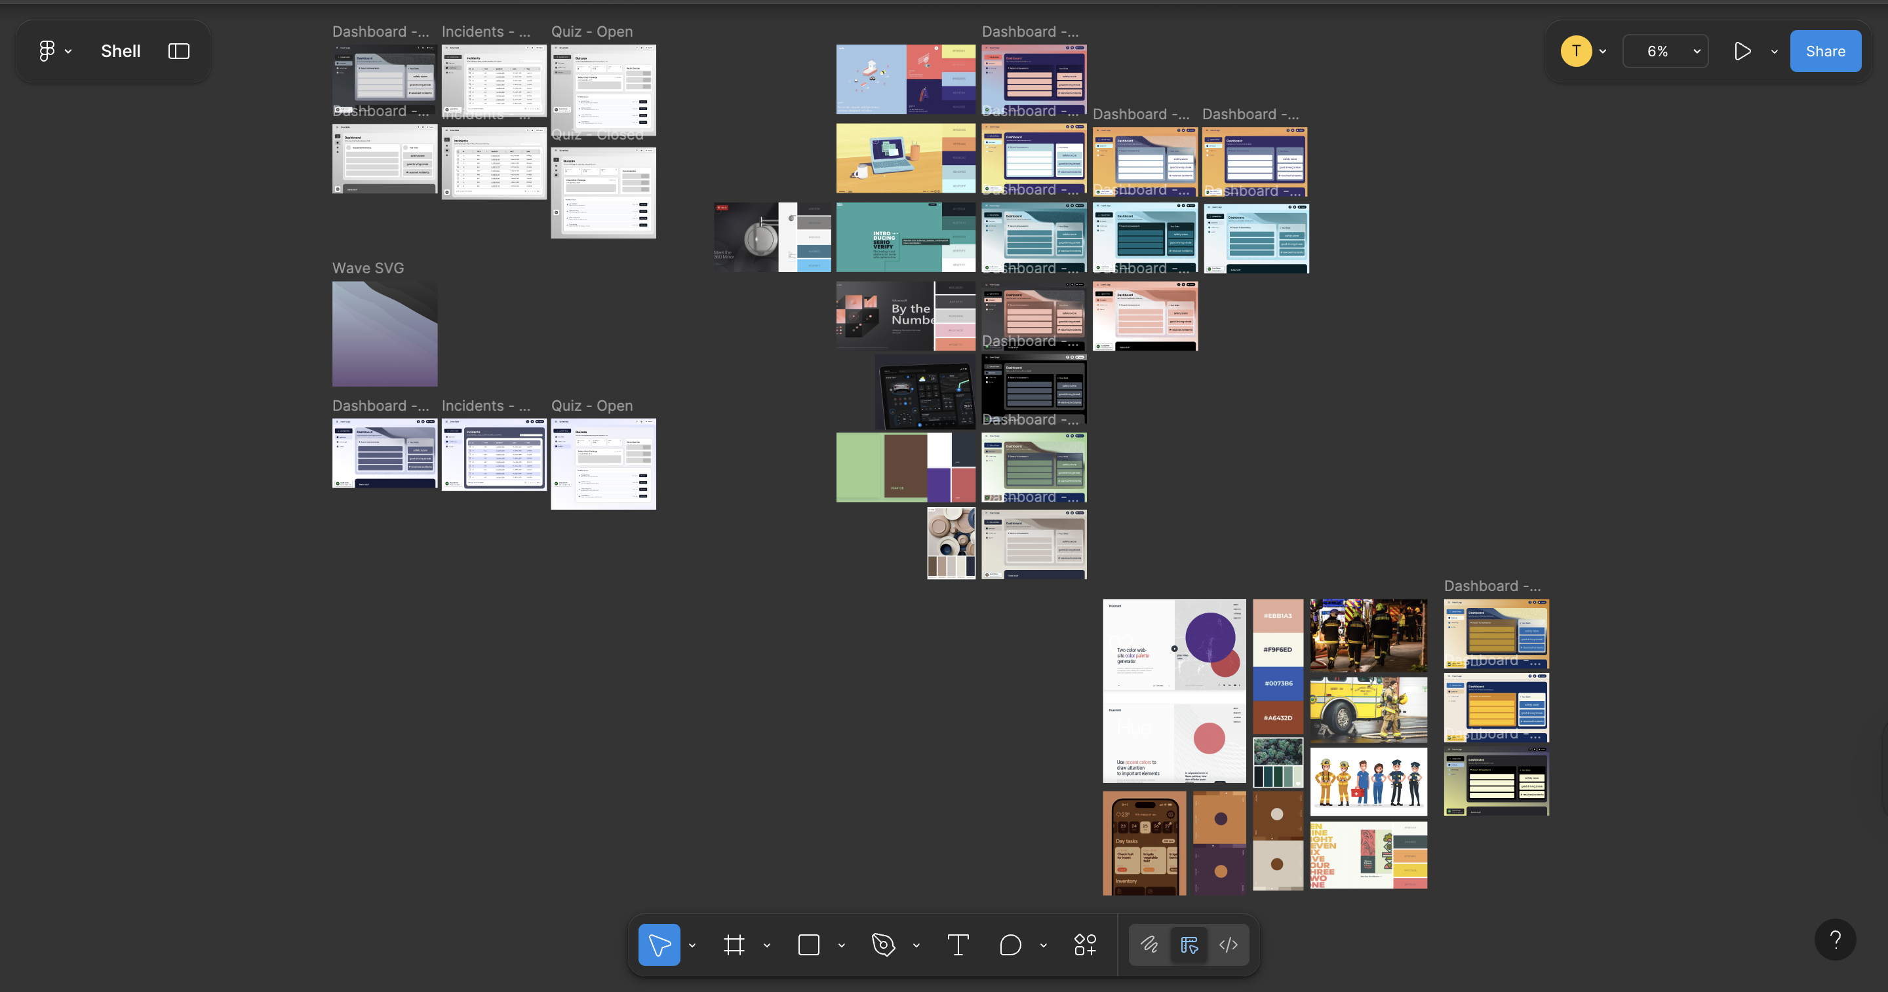
Task: Open the Actions components tool
Action: pyautogui.click(x=1085, y=945)
